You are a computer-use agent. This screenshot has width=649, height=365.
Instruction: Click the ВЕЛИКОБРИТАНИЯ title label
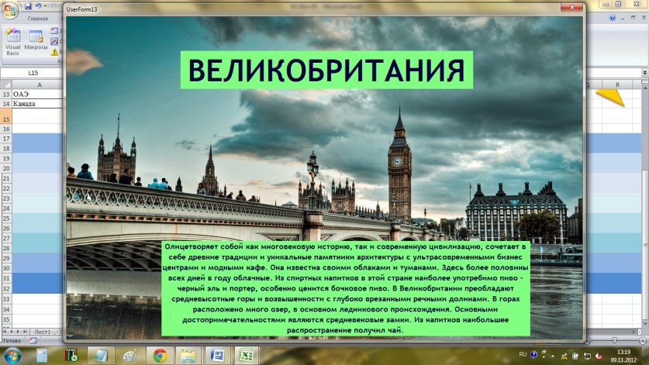click(x=326, y=70)
